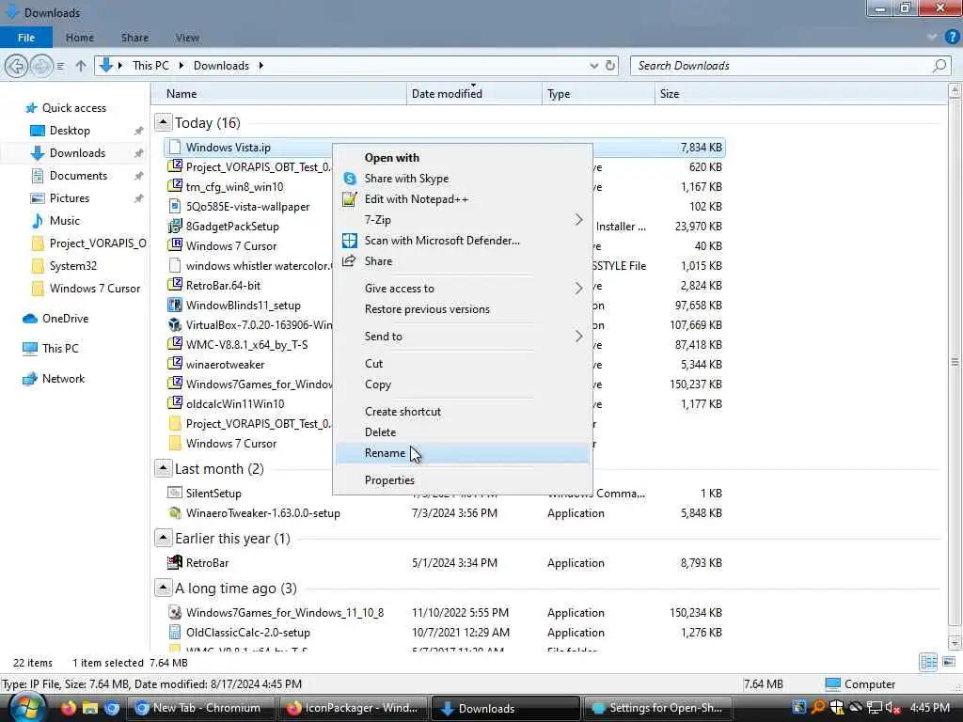
Task: Expand the 7-Zip submenu arrow
Action: 578,220
